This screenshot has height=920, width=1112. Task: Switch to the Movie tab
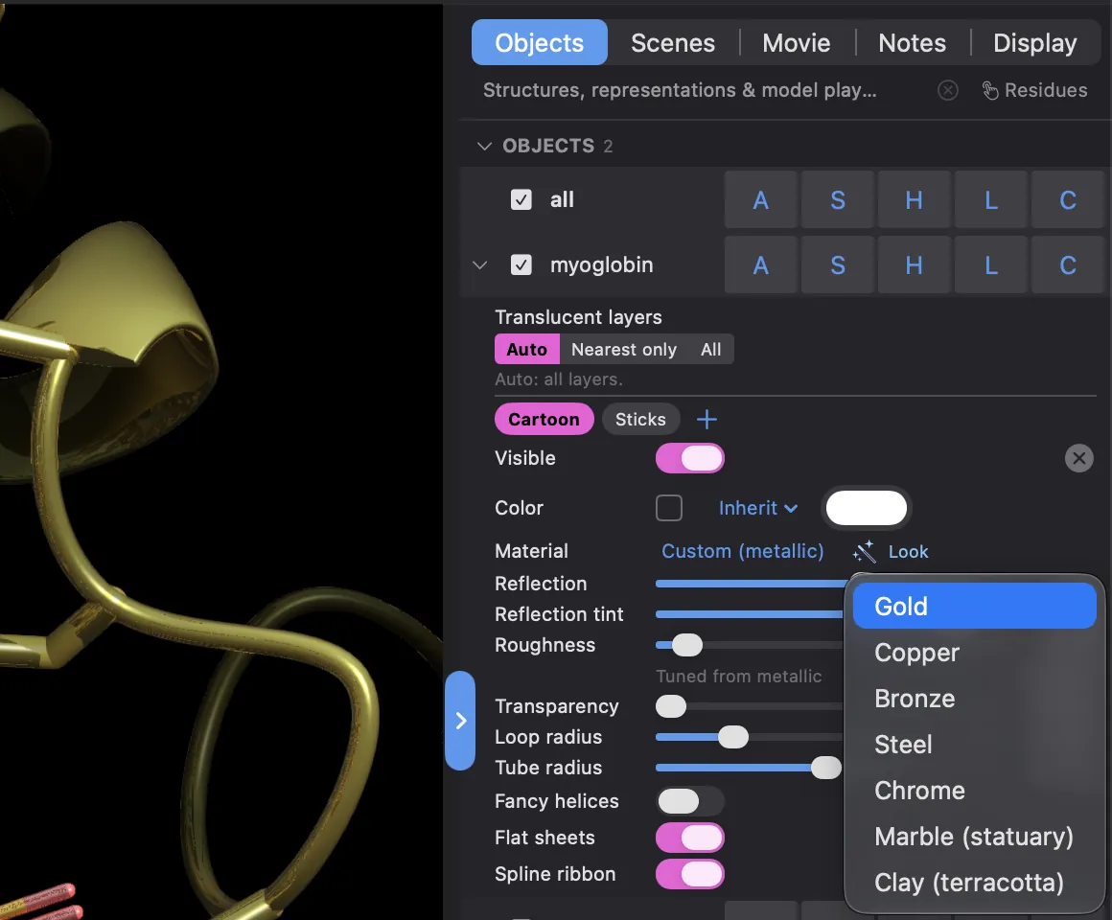tap(797, 43)
